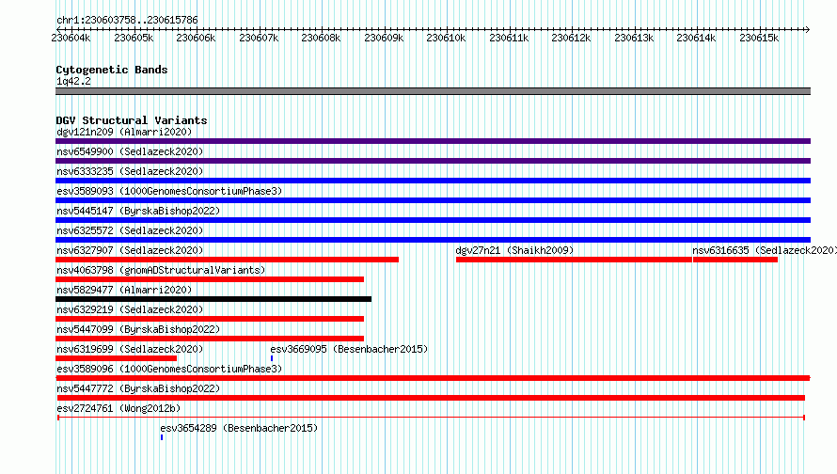
Task: Click the thin red line under esv2724761
Action: [x=432, y=418]
